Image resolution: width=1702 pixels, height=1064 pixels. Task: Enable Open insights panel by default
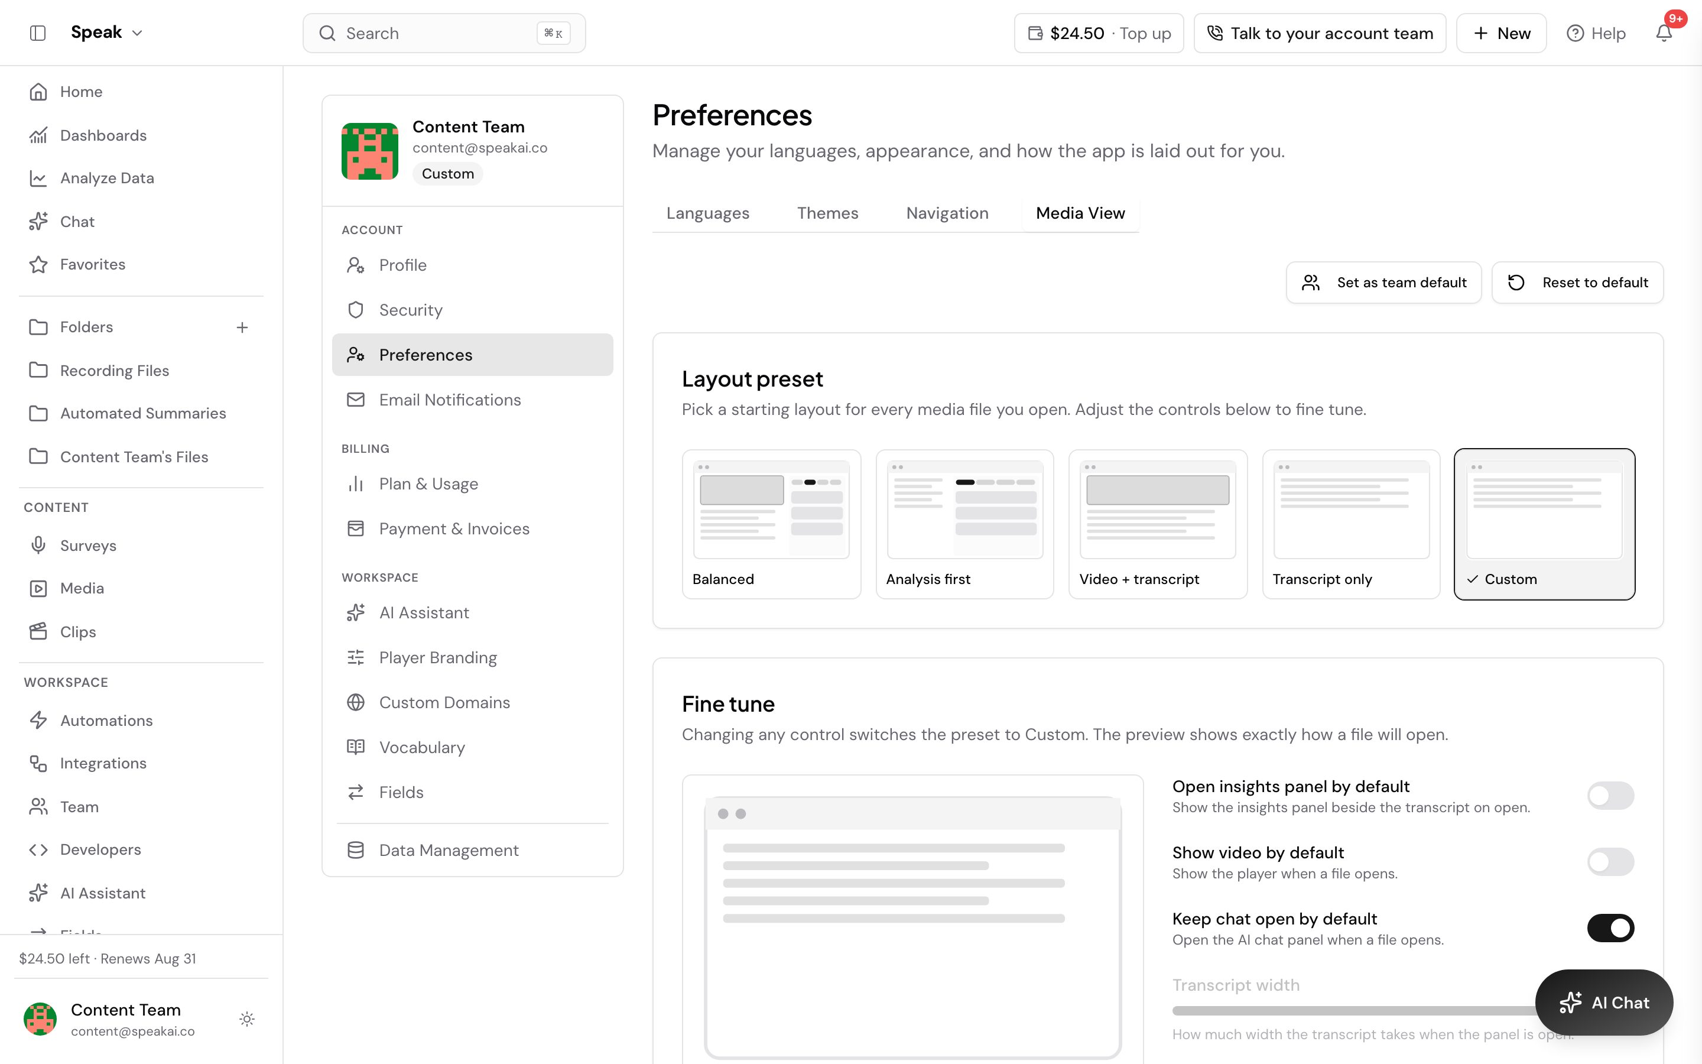coord(1610,796)
